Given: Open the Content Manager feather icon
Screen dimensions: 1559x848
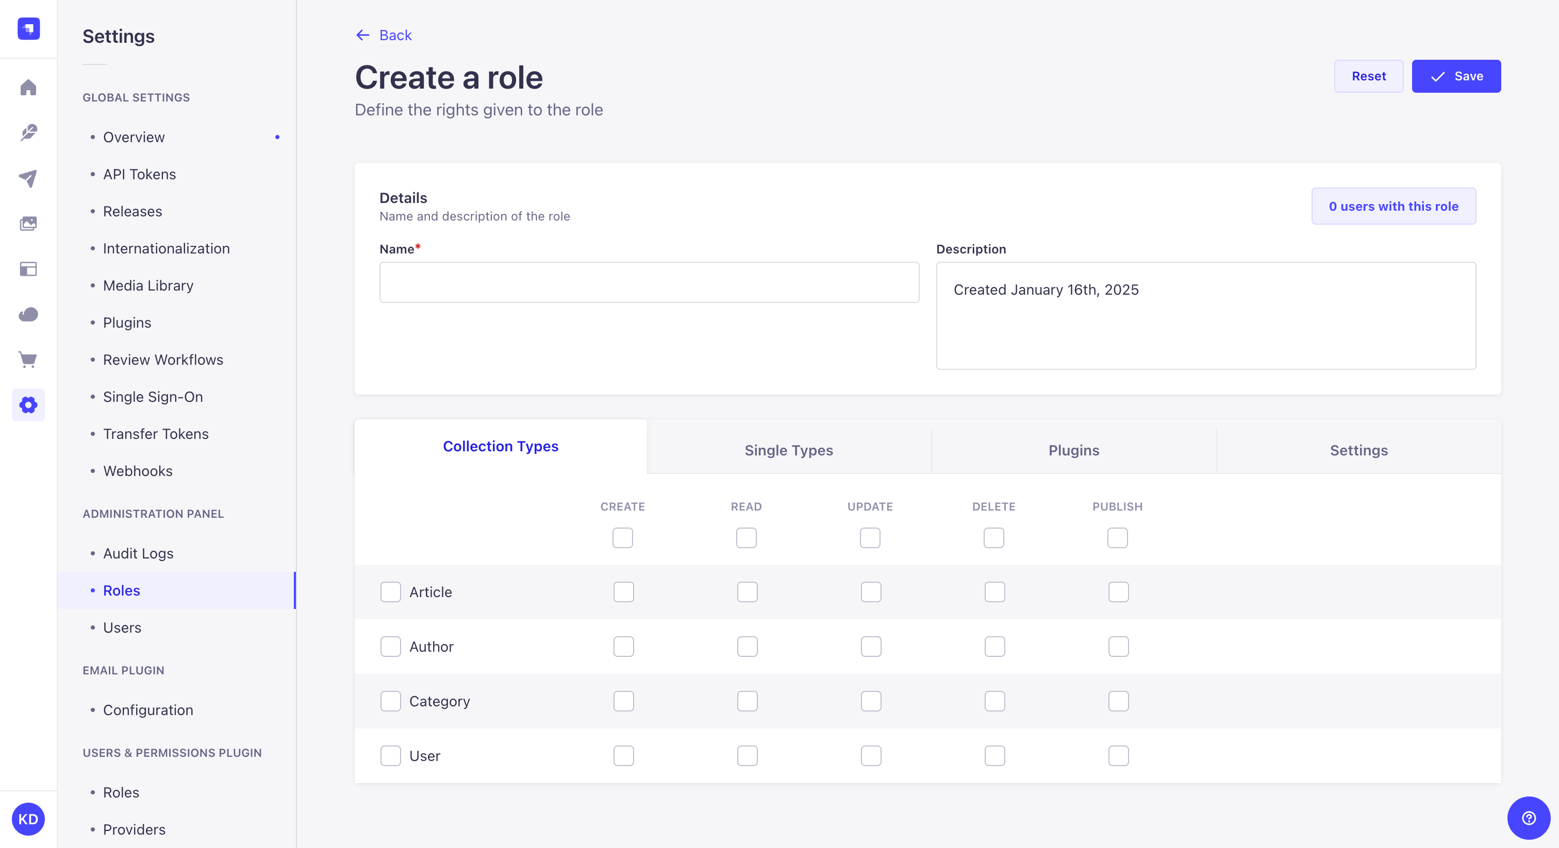Looking at the screenshot, I should tap(28, 133).
